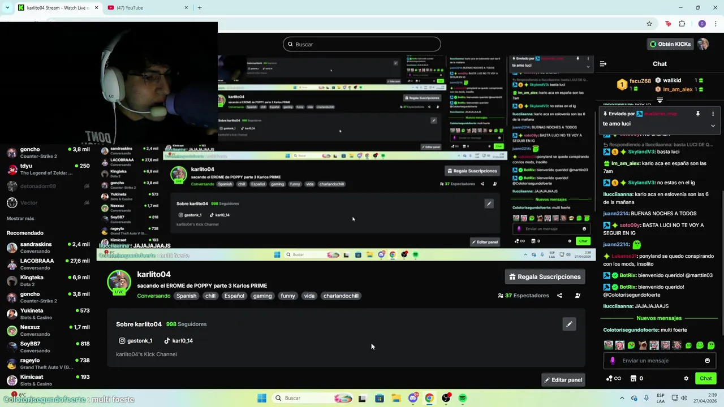Switch to karlito04 Stream browser tab
724x407 pixels.
click(x=57, y=7)
